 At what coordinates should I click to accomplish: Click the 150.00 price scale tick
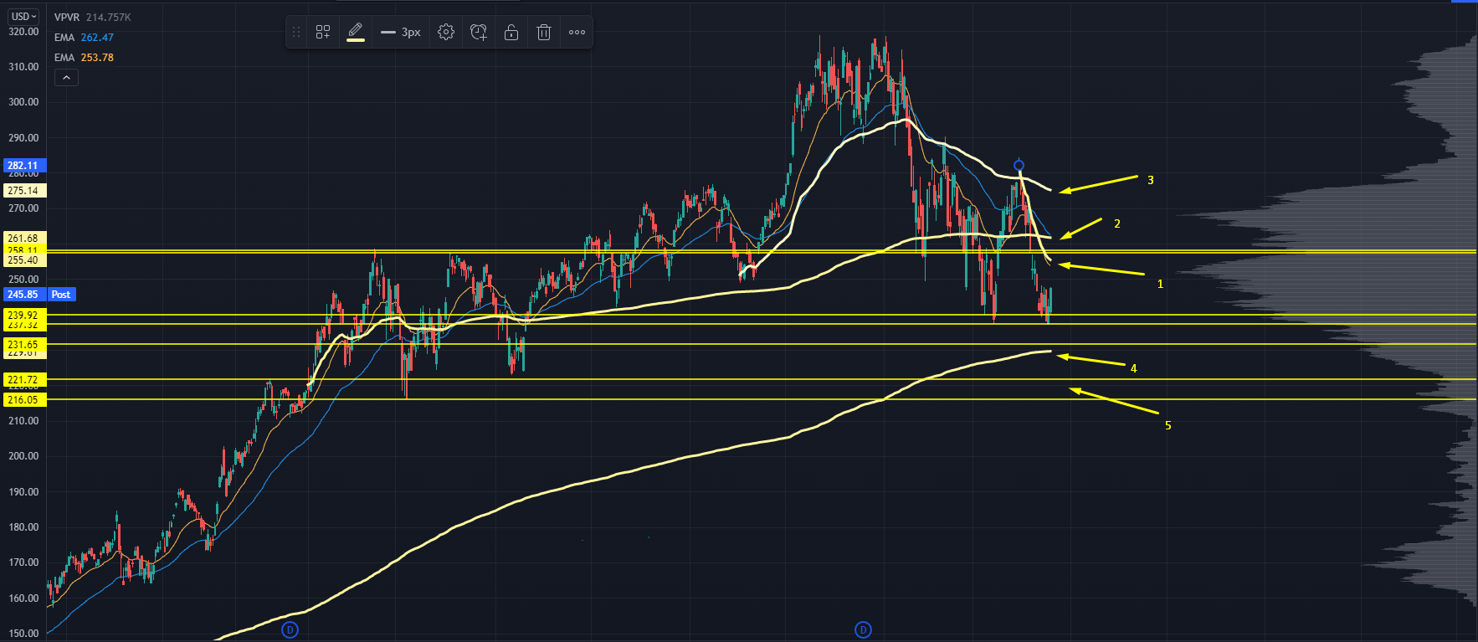(x=23, y=634)
